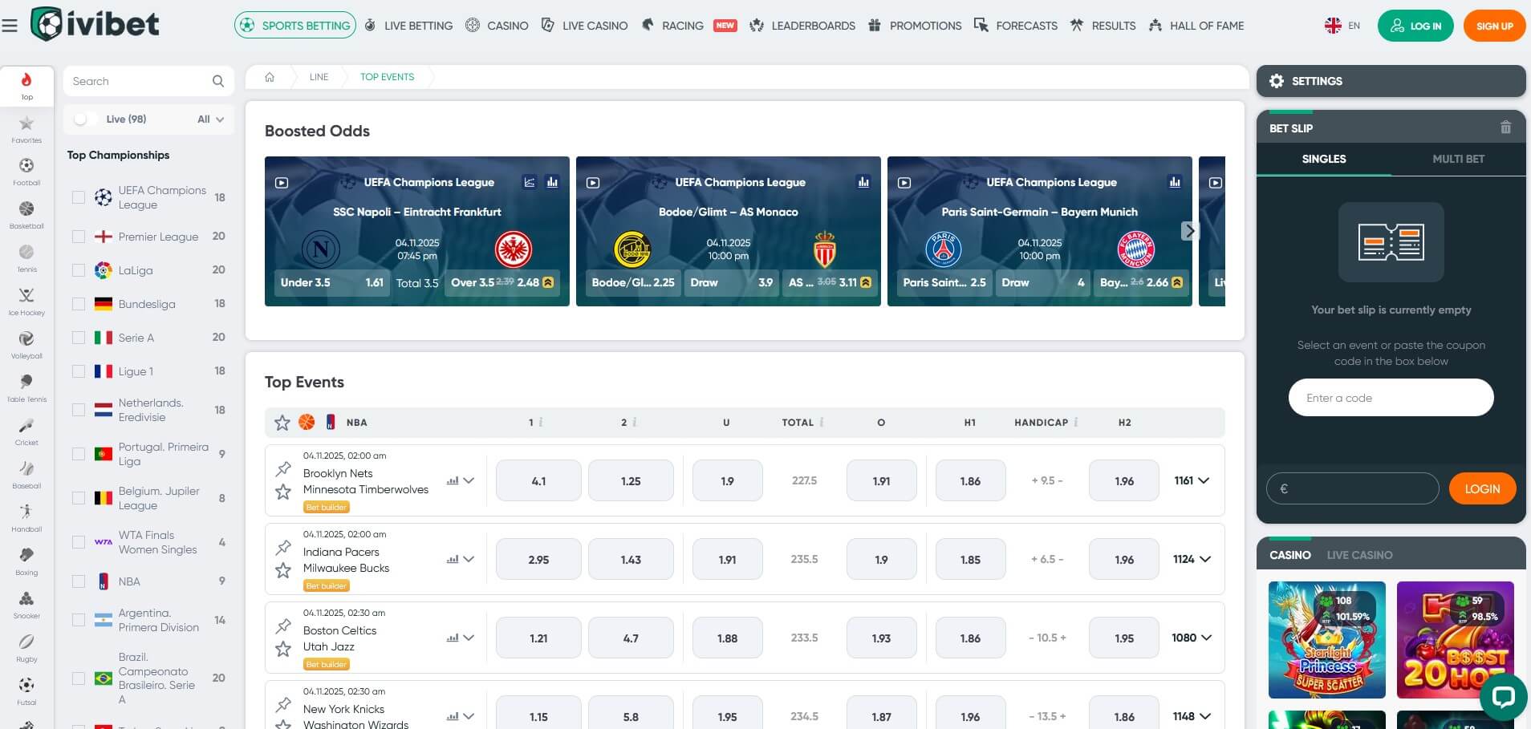
Task: Open the hamburger menu icon
Action: click(10, 26)
